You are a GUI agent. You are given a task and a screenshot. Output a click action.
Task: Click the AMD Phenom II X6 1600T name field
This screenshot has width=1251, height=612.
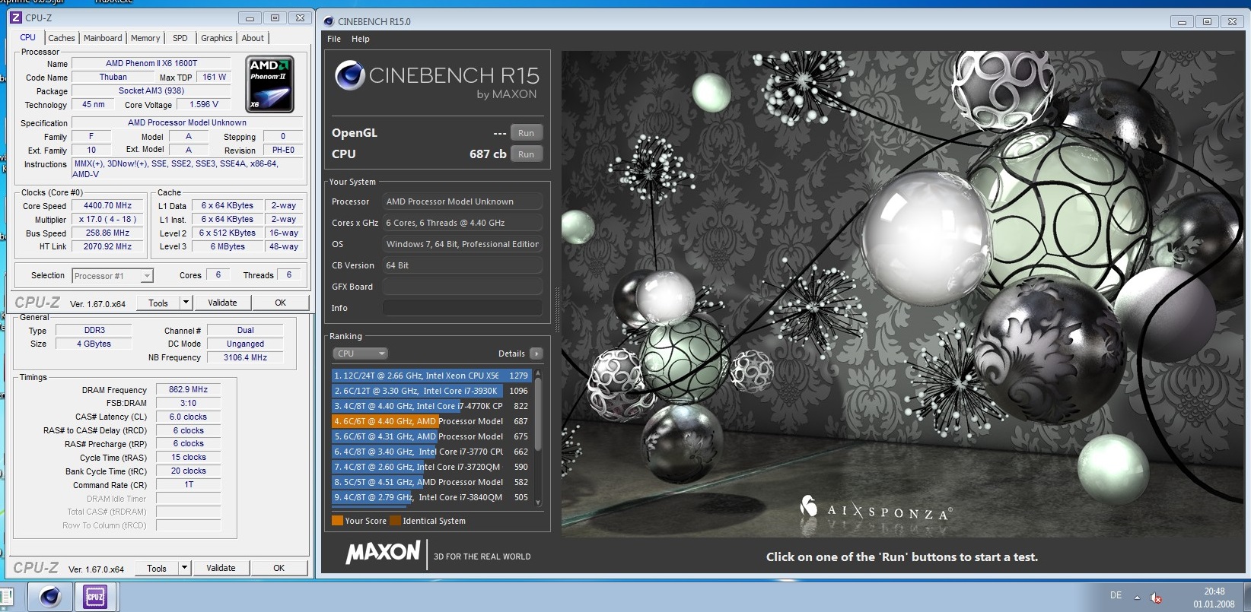[x=151, y=64]
